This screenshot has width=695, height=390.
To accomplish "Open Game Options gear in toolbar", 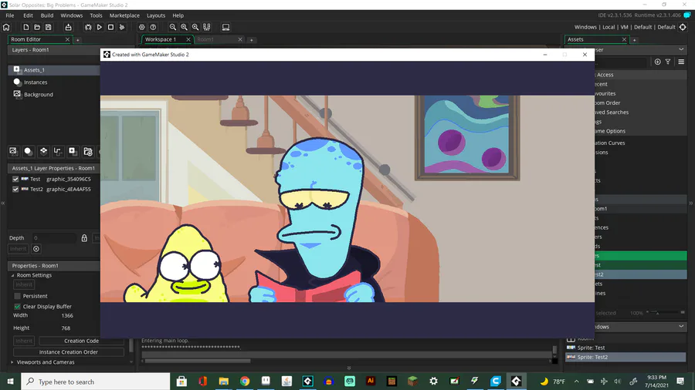I will (142, 27).
